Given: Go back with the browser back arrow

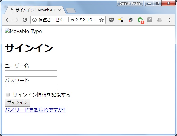Looking at the screenshot, I should tap(8, 20).
